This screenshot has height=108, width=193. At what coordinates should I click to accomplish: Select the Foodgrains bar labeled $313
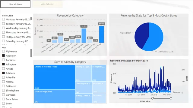(78, 41)
